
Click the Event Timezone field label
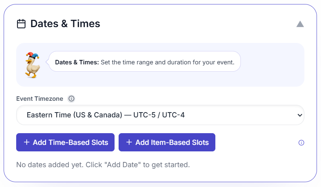pyautogui.click(x=40, y=98)
